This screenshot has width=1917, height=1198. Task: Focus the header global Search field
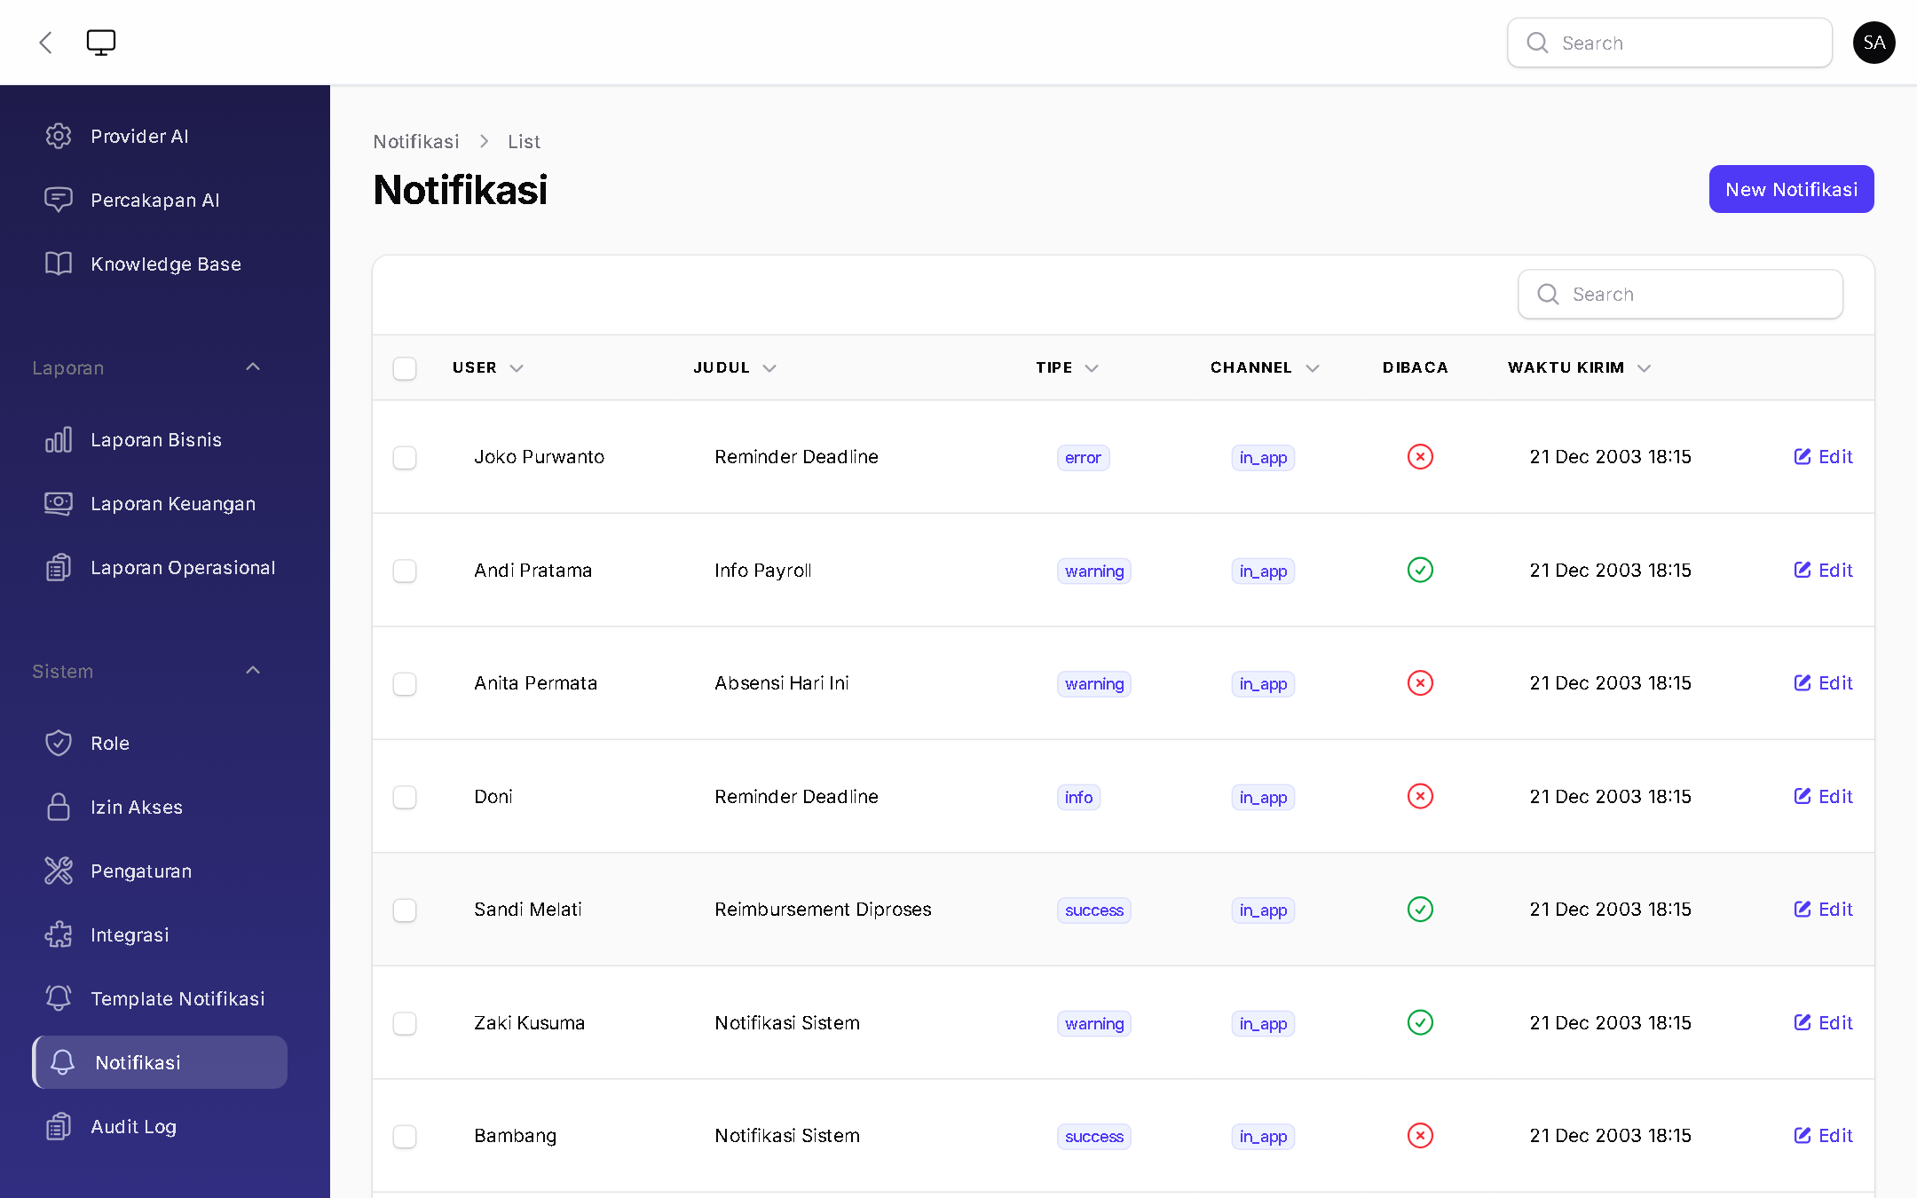[x=1669, y=43]
